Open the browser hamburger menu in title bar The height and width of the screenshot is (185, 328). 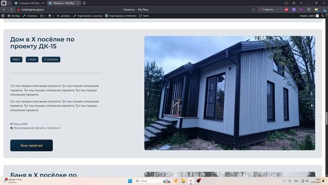pos(301,3)
